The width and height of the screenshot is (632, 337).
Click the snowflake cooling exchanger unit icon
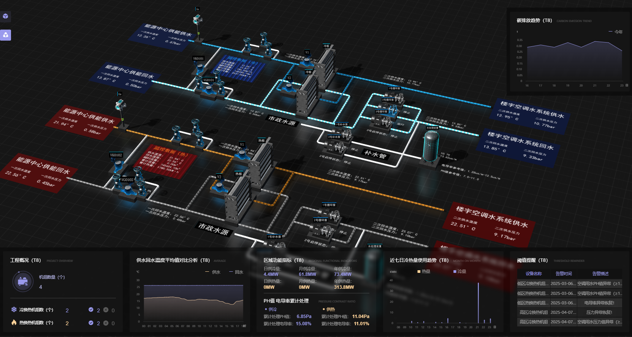pyautogui.click(x=14, y=310)
